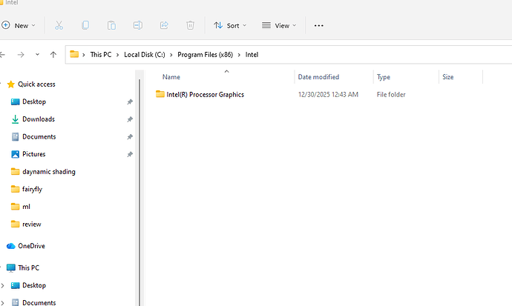Navigate to Local Disk (C:) breadcrumb
The width and height of the screenshot is (512, 306).
pos(145,55)
